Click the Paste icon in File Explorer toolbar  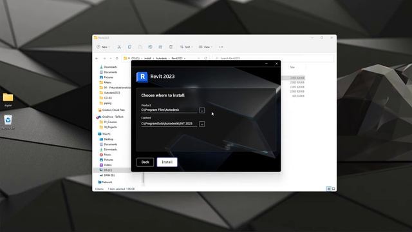click(140, 47)
